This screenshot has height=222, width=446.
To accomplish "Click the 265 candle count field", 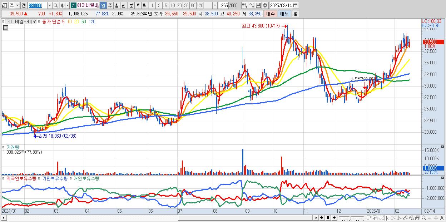I will 224,5.
